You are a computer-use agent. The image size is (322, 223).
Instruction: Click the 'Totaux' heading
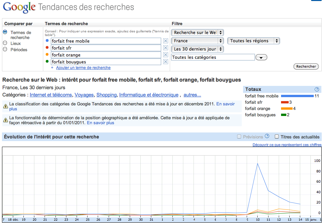[253, 89]
